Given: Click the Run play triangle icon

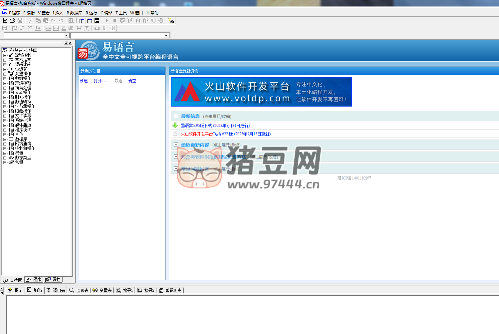Looking at the screenshot, I should 107,21.
